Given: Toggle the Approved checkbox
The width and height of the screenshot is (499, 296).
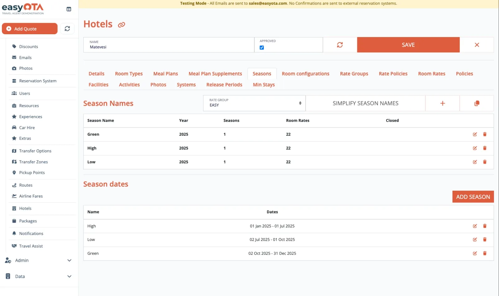Looking at the screenshot, I should click(262, 48).
